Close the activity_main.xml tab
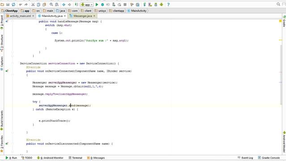Viewport: 286px width, 161px height. [33, 16]
